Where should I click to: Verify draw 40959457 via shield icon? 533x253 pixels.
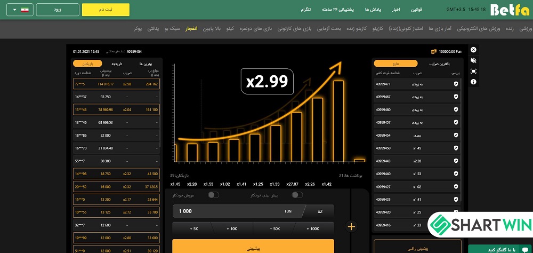tap(456, 122)
